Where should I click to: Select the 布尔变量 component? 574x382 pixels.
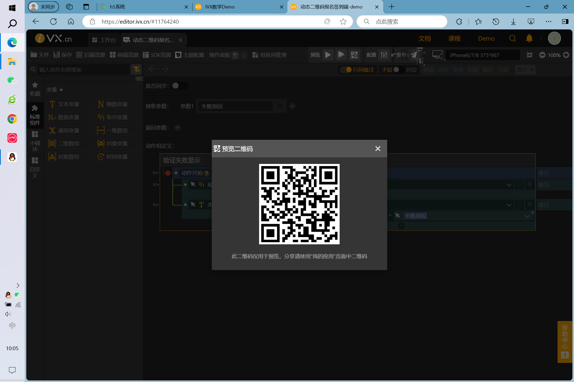[117, 117]
